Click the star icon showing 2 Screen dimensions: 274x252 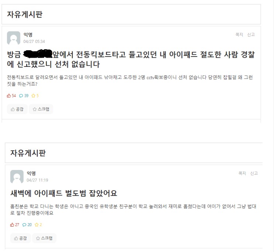tap(37, 225)
